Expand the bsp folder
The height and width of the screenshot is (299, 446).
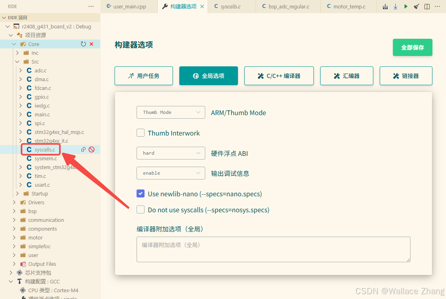(14, 211)
